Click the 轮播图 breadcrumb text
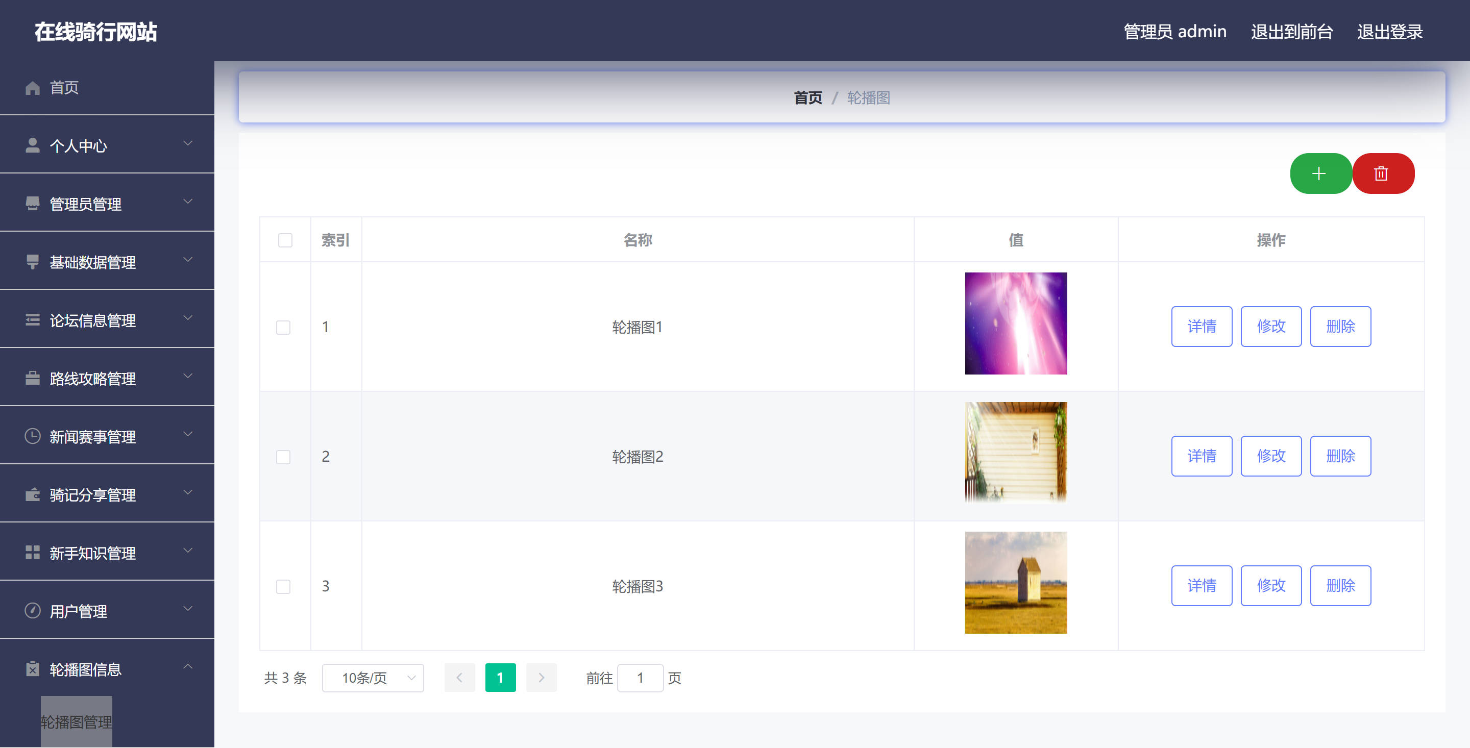The image size is (1470, 748). pyautogui.click(x=869, y=97)
